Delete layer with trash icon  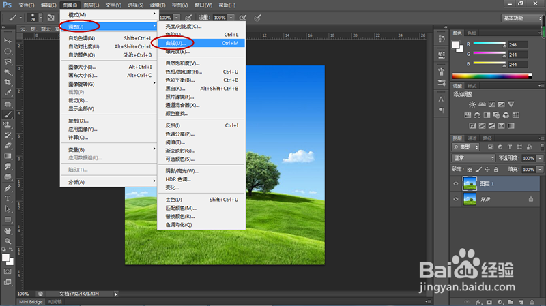click(x=532, y=302)
